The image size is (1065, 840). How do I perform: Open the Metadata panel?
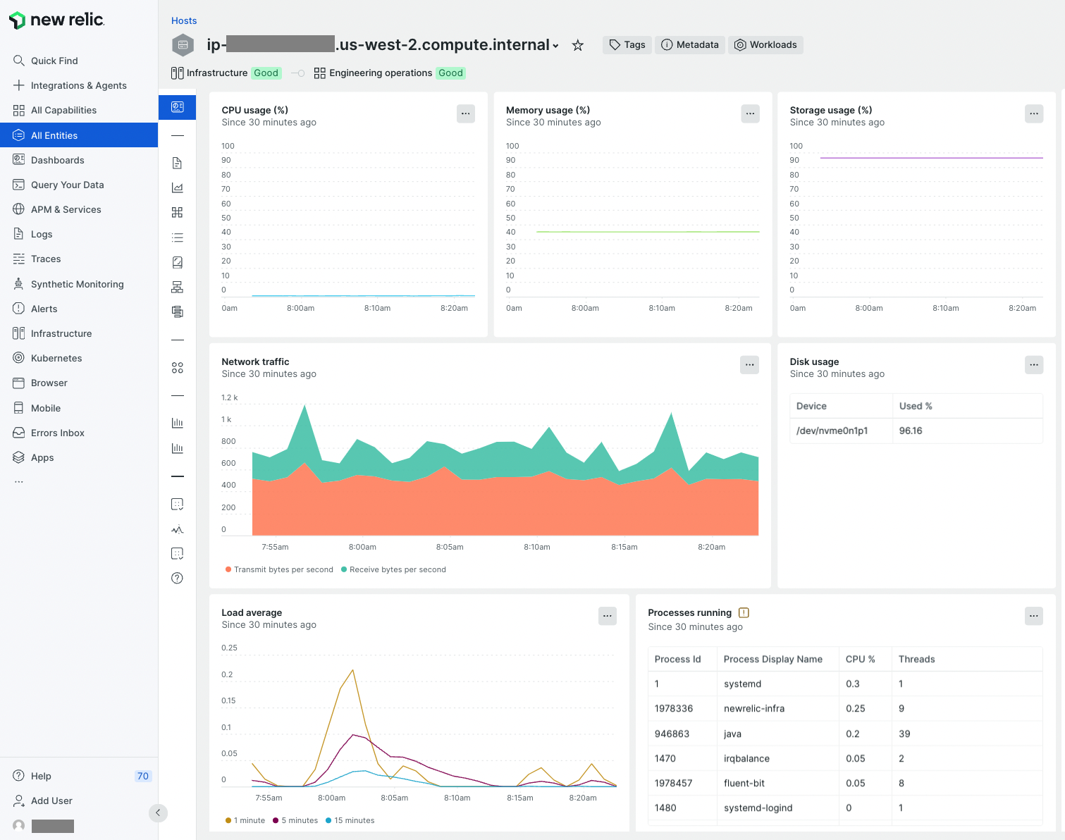[x=689, y=44]
